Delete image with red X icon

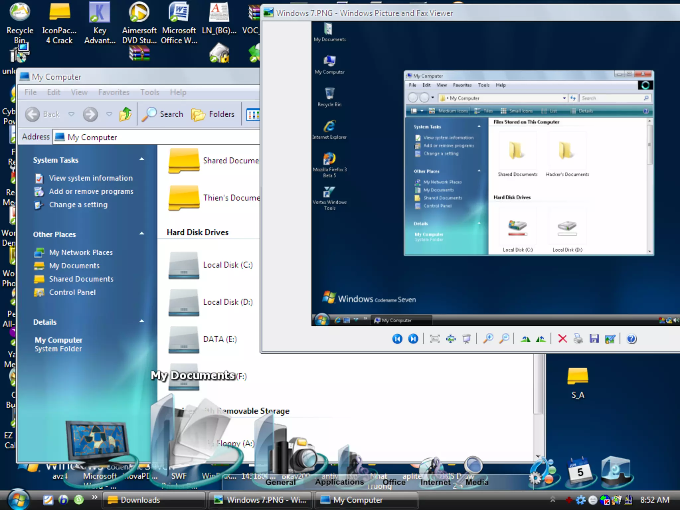click(562, 339)
